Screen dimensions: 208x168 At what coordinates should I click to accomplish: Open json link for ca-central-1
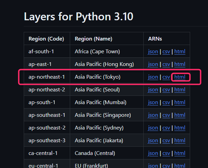coord(153,154)
